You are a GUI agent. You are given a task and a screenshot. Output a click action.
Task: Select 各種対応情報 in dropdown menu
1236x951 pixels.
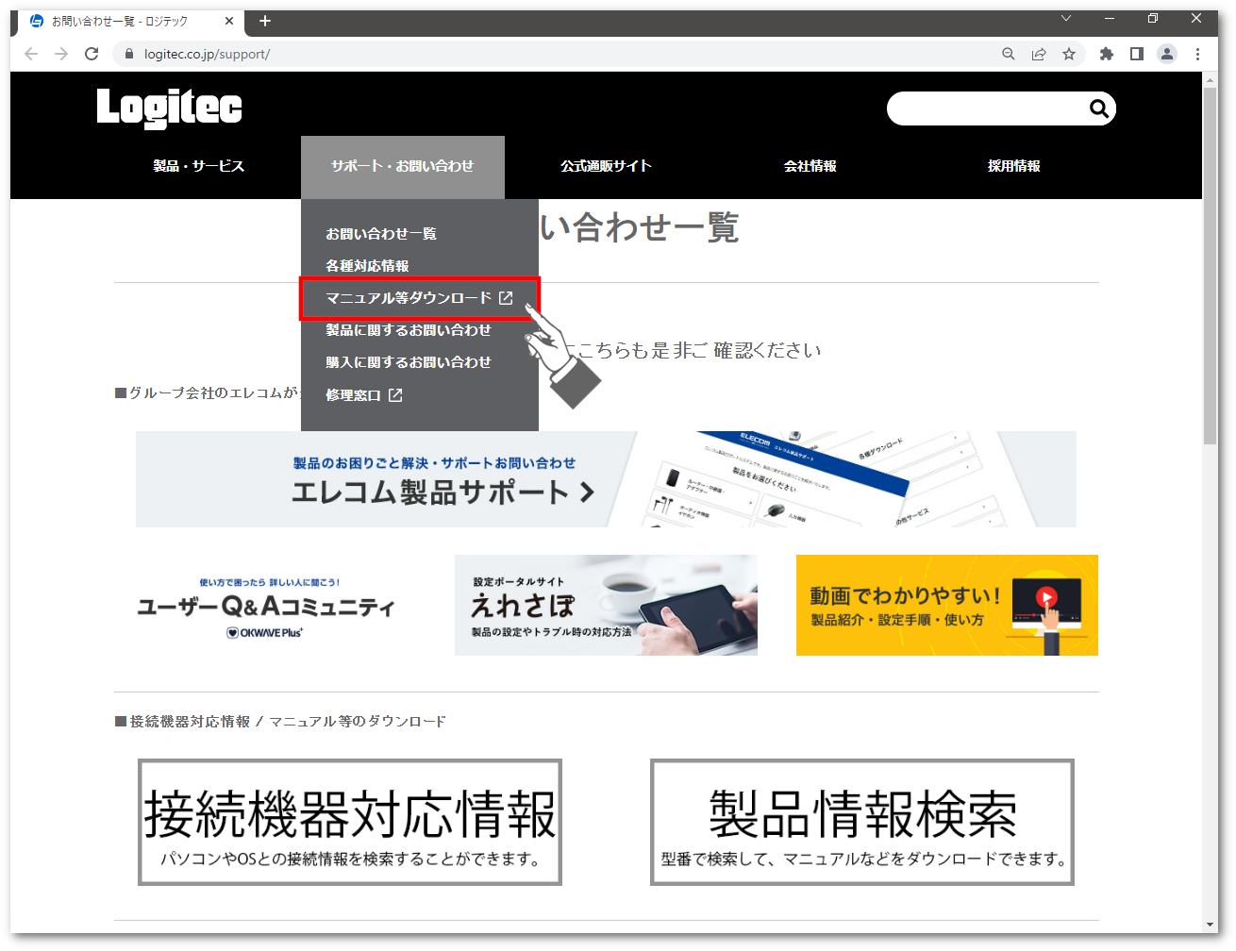367,266
